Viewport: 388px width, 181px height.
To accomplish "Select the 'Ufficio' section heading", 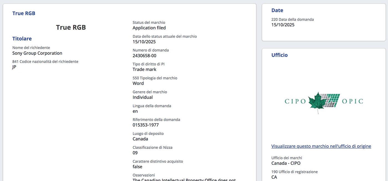I will point(279,55).
